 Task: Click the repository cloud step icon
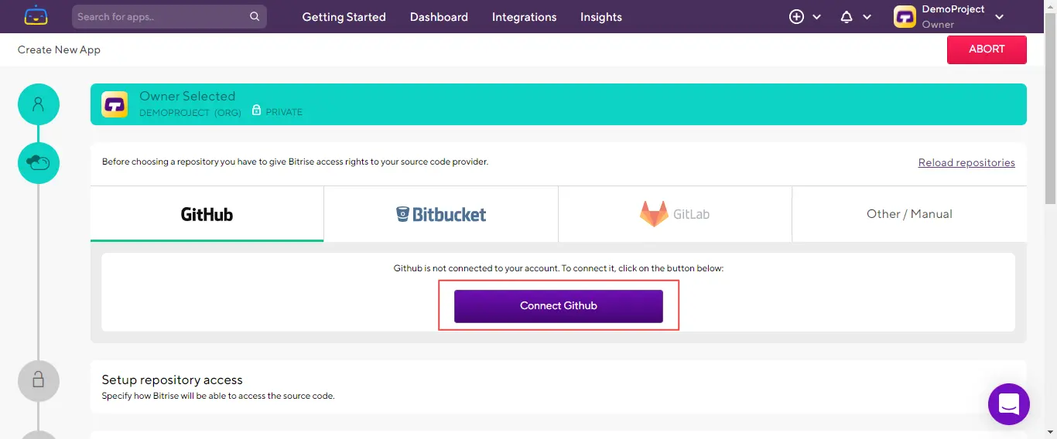pyautogui.click(x=39, y=163)
